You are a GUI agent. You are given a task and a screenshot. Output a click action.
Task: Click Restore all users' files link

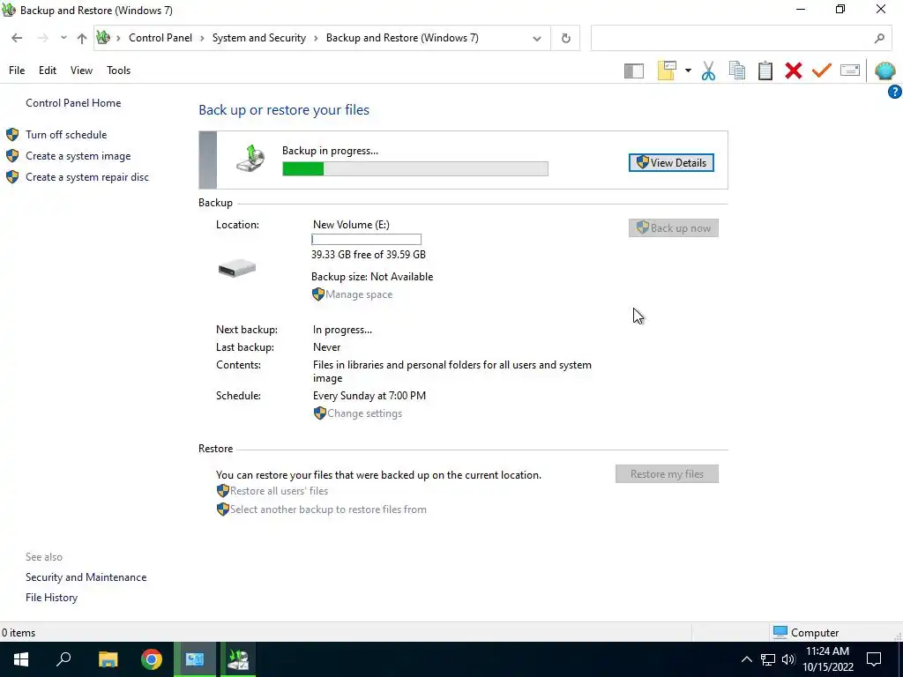coord(279,491)
